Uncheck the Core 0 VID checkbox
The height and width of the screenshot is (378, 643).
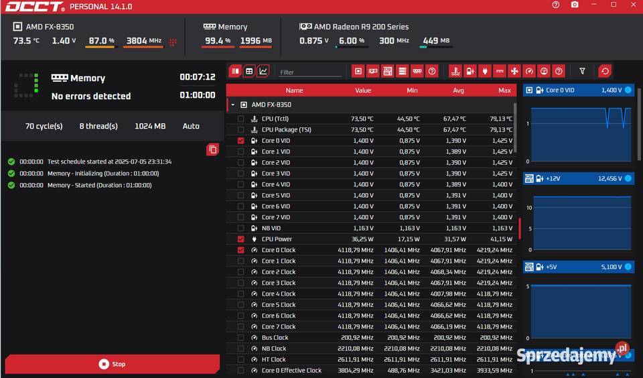(x=240, y=140)
